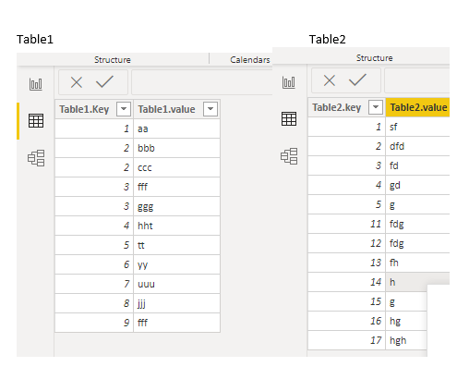Select cell 'aa' in Table1

coord(176,128)
